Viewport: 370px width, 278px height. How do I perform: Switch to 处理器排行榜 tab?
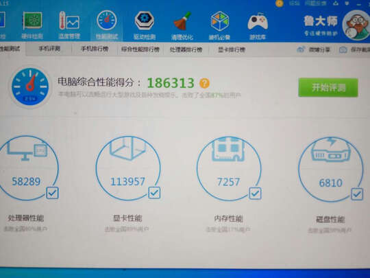[186, 49]
